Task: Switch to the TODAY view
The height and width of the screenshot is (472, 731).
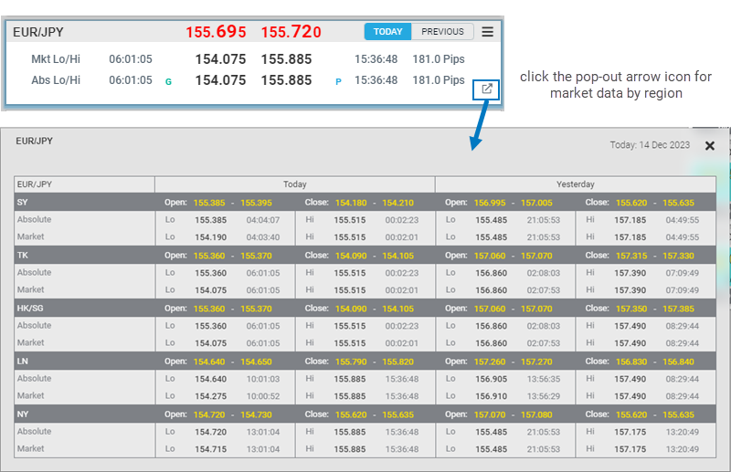Action: [x=387, y=32]
